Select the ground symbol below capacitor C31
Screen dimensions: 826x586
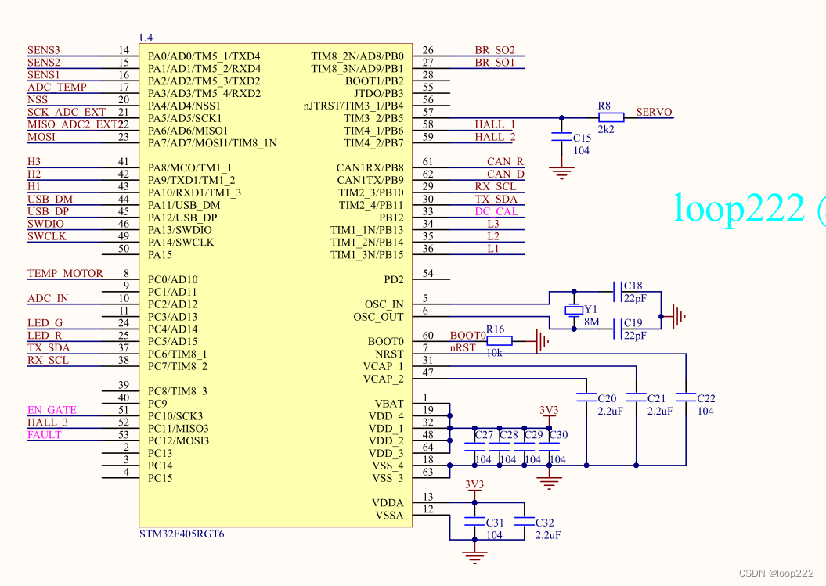click(472, 556)
